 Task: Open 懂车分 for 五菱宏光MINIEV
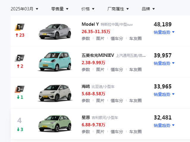click(117, 70)
